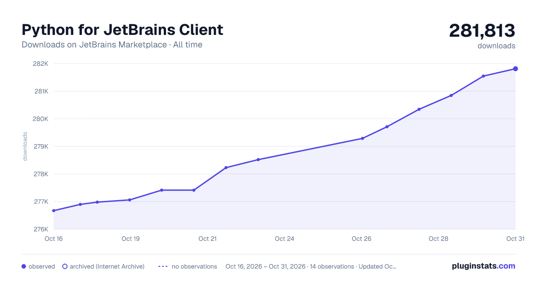537x282 pixels.
Task: Click the 279K y-axis label
Action: click(x=41, y=146)
